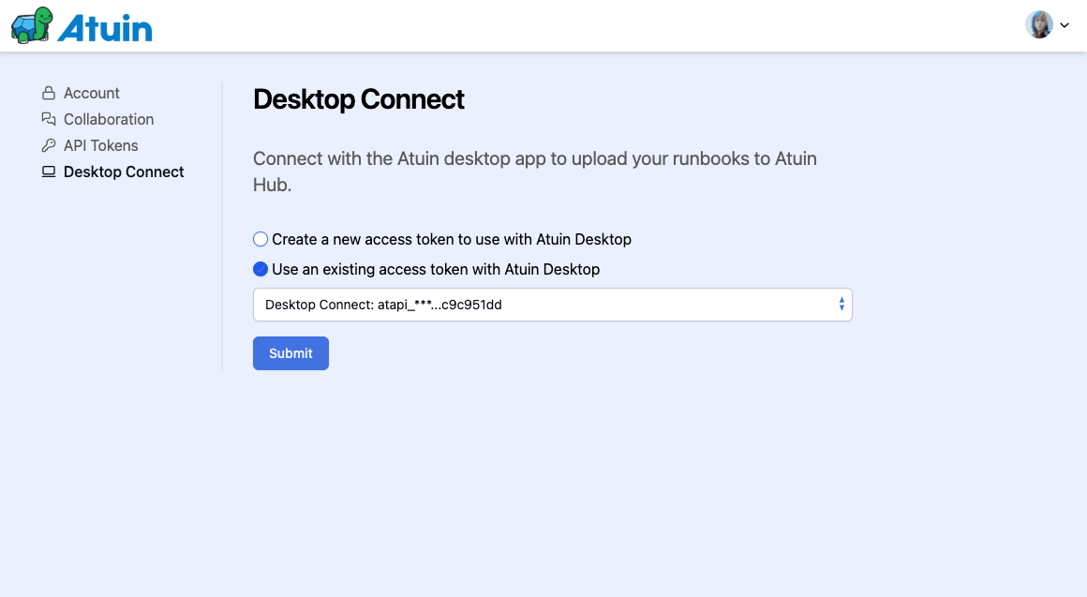1087x597 pixels.
Task: Click the Submit button
Action: click(x=290, y=353)
